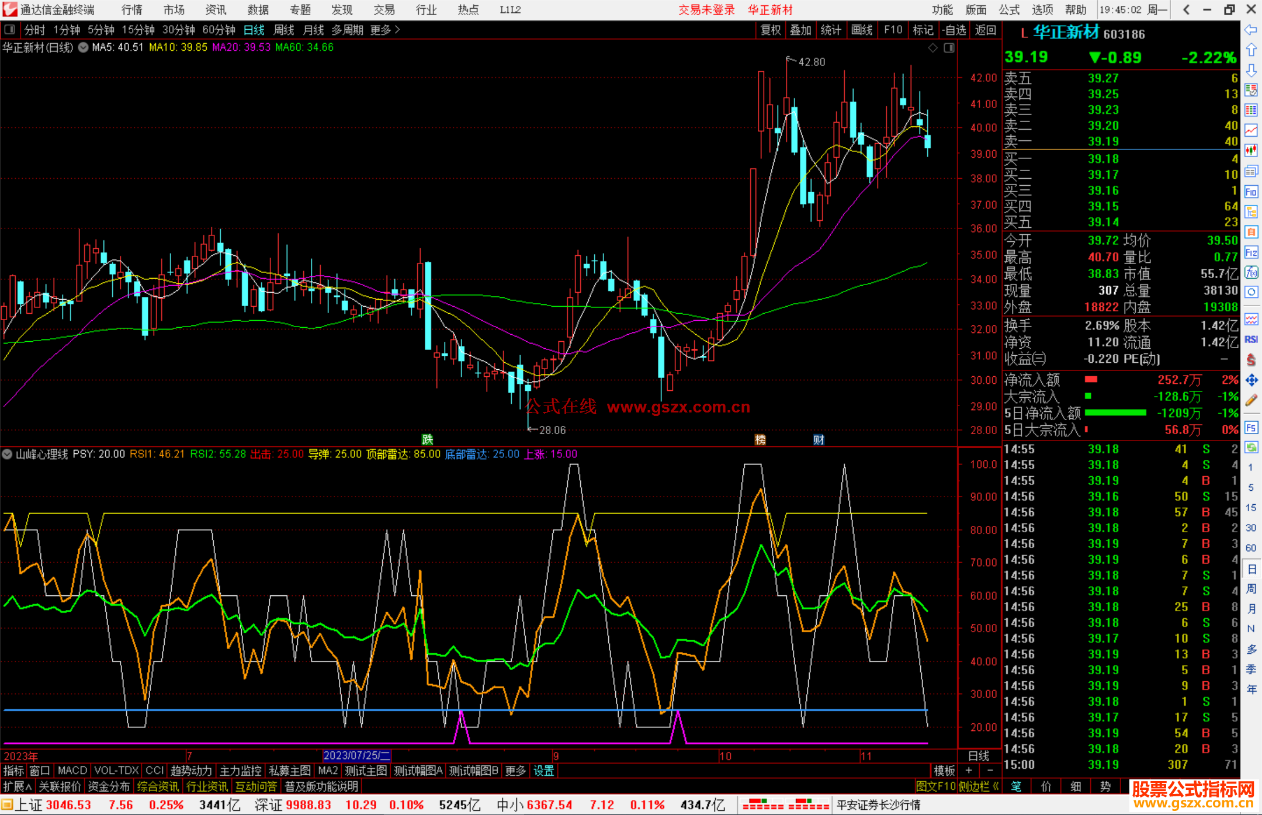Expand the 更多 timeframe options
1262x815 pixels.
point(384,30)
